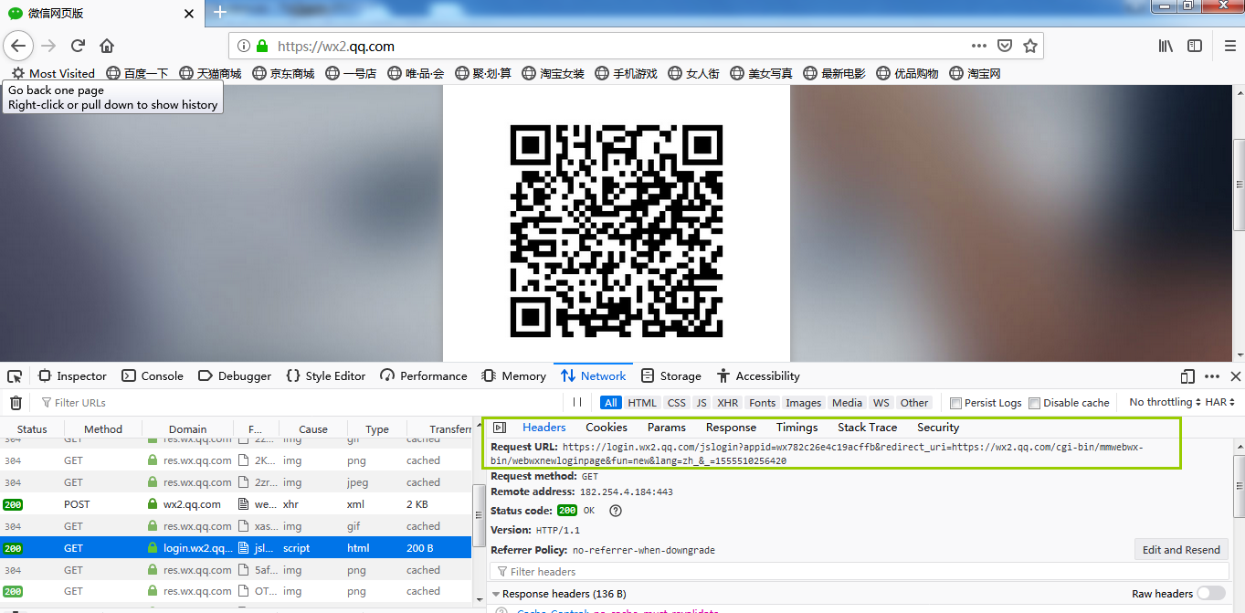Screen dimensions: 1245x613
Task: Toggle the HTML request filter
Action: tap(642, 403)
